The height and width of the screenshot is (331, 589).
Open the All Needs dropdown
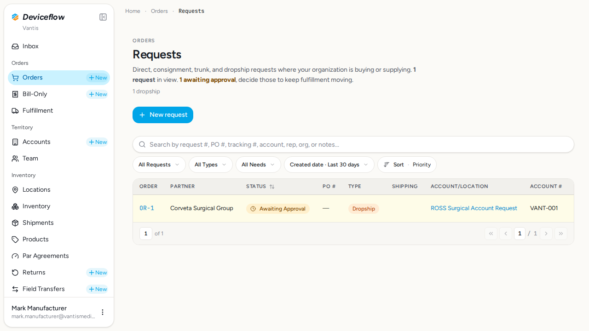[258, 165]
